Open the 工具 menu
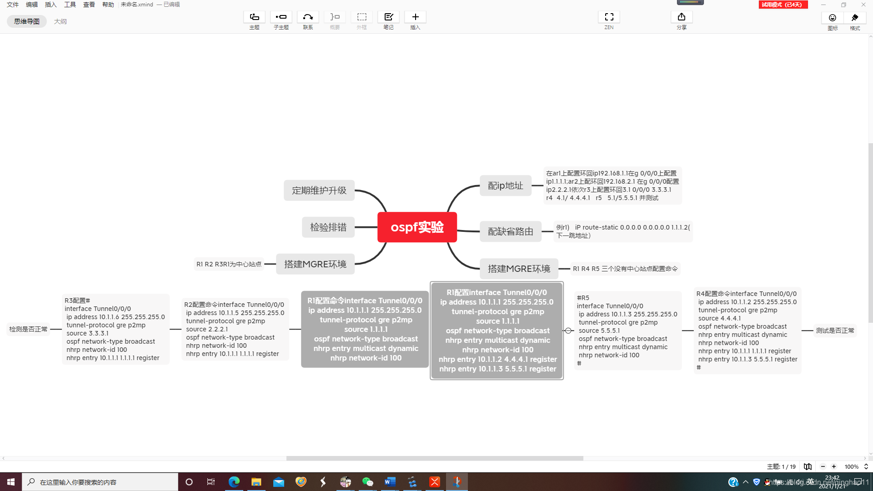The height and width of the screenshot is (491, 873). [x=70, y=5]
